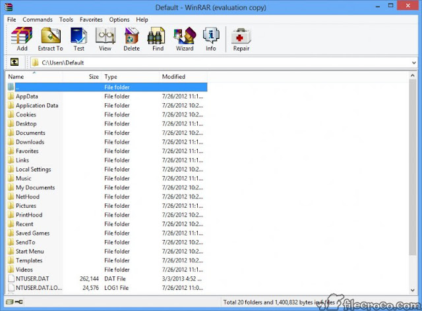422x311 pixels.
Task: Select the Videos folder icon
Action: (x=11, y=270)
